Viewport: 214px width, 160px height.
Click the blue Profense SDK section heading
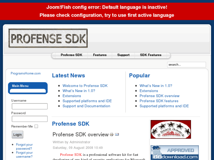pyautogui.click(x=71, y=124)
